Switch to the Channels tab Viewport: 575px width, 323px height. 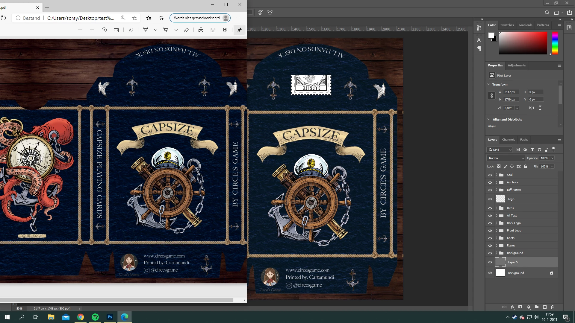508,140
